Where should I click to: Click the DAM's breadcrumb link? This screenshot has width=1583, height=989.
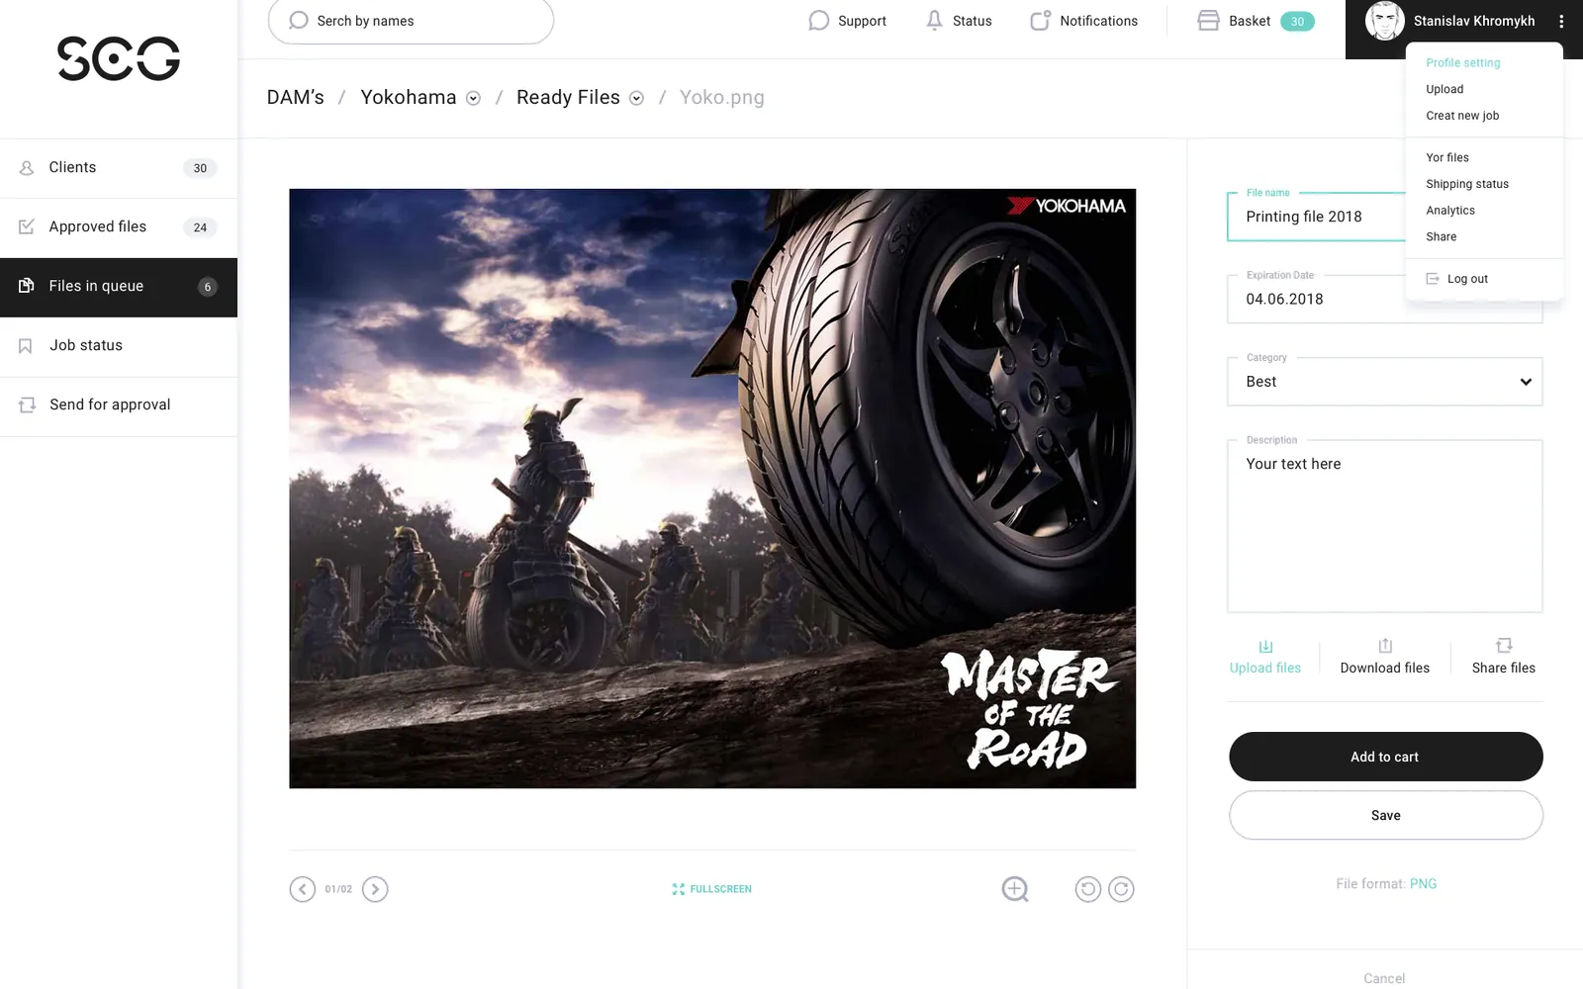pyautogui.click(x=296, y=97)
